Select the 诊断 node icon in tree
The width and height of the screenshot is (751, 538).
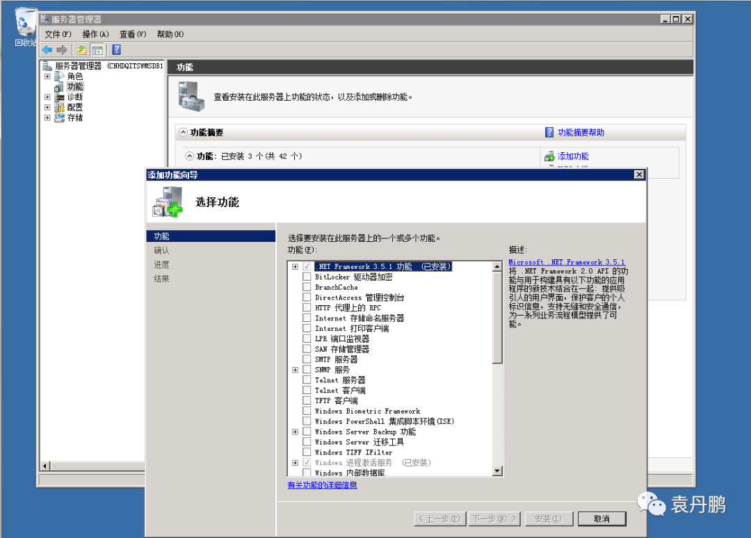click(x=59, y=97)
